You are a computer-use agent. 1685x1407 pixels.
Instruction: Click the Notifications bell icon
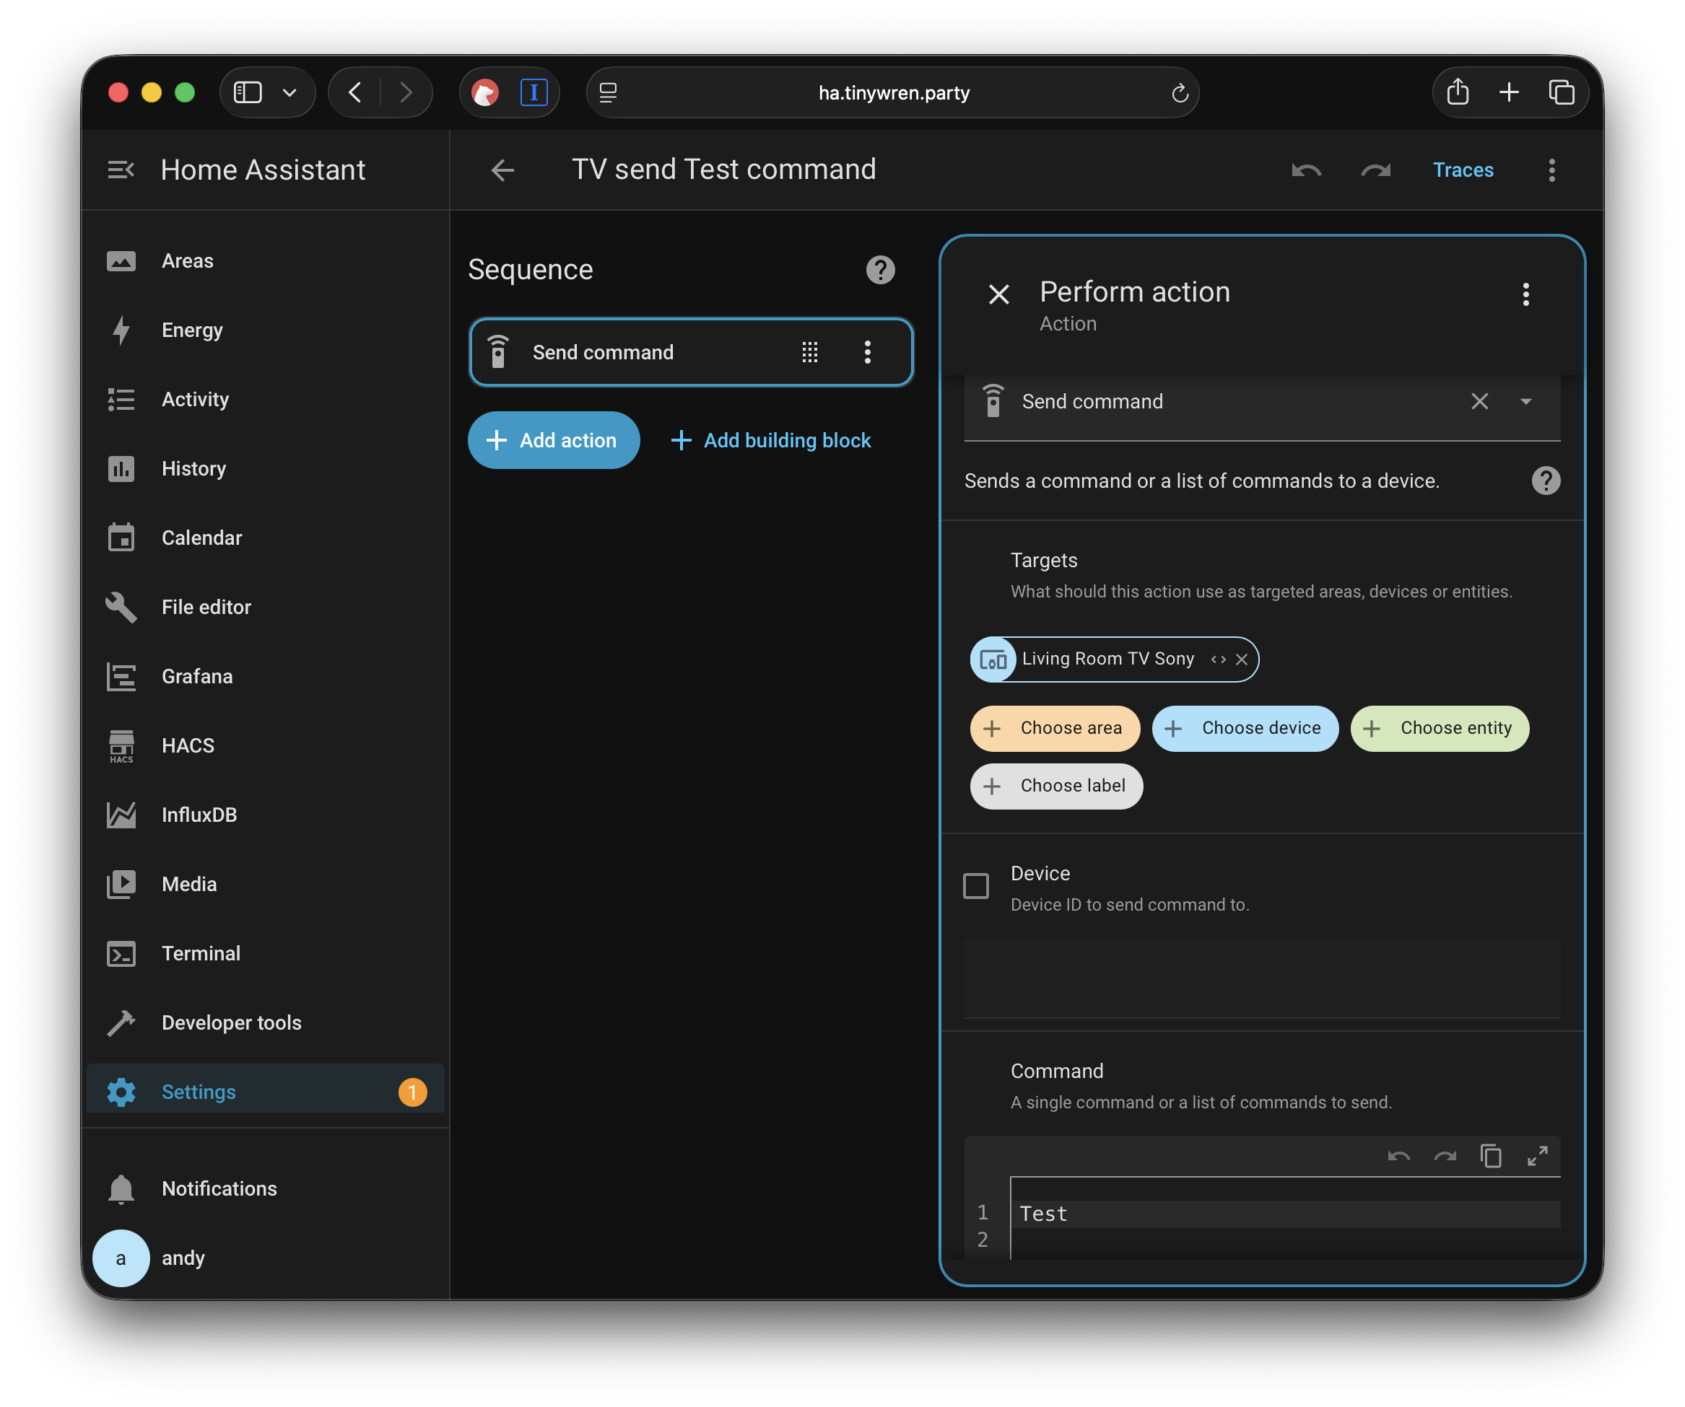(122, 1188)
